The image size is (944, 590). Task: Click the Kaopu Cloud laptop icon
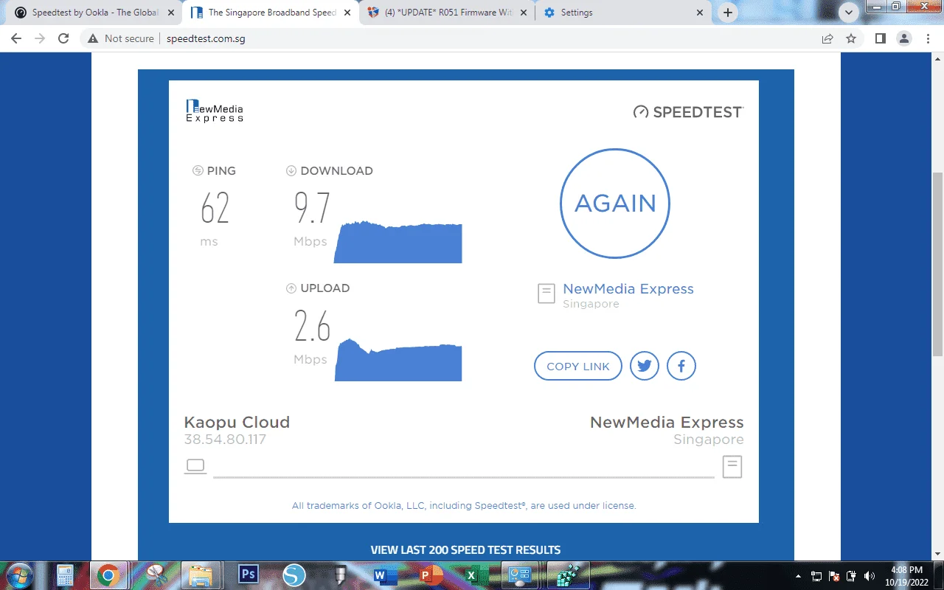point(195,466)
